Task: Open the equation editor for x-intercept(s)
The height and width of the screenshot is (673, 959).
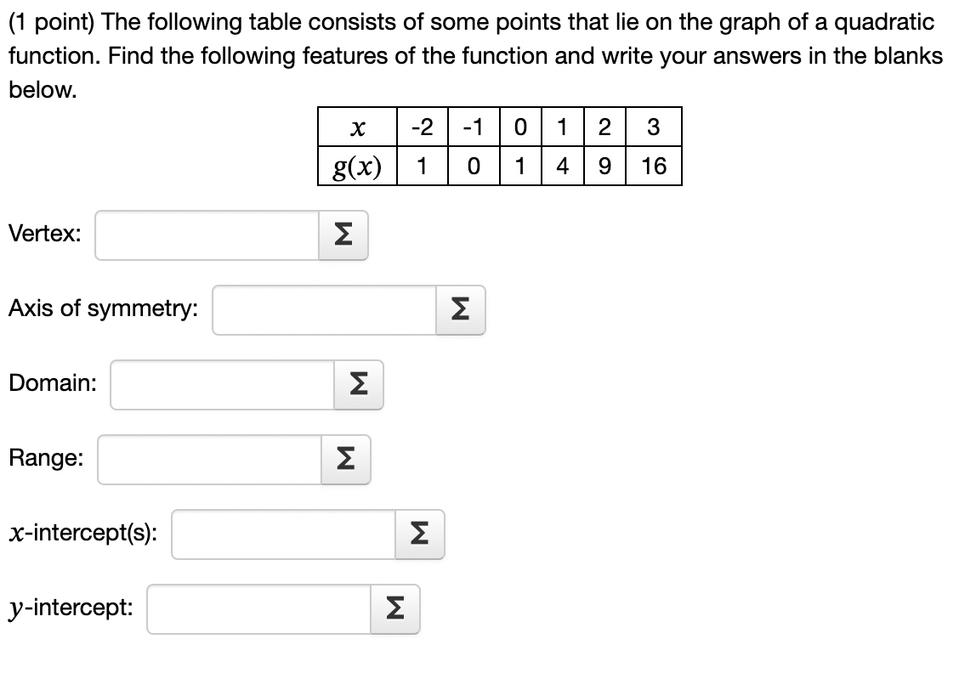Action: pyautogui.click(x=420, y=534)
